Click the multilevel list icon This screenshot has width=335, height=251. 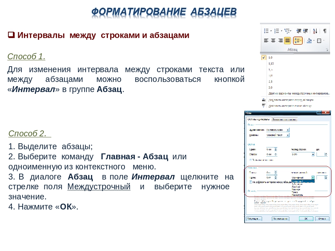[x=287, y=31]
